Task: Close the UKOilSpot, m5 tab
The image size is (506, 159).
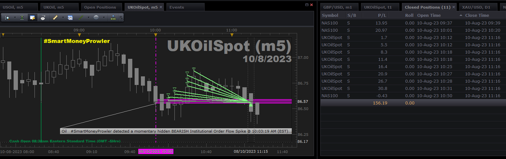Action: tap(161, 7)
